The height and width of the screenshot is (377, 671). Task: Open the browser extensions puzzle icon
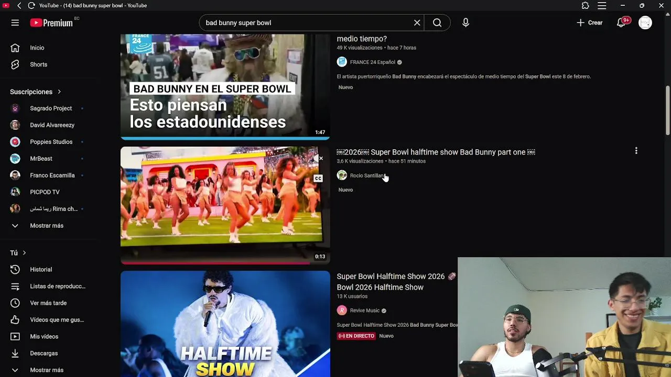(x=586, y=5)
